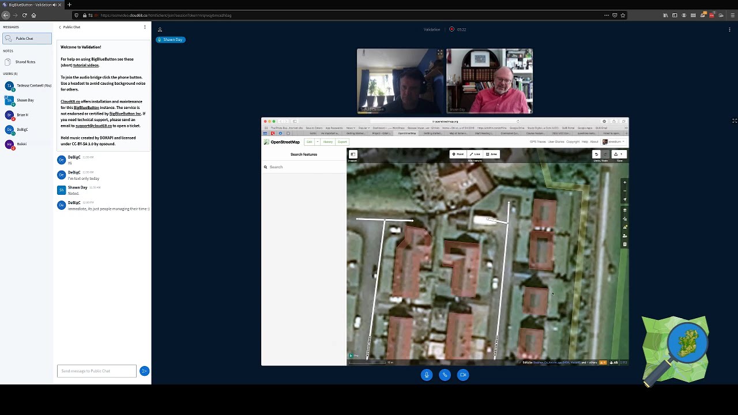Open BigBlueButton session options menu
This screenshot has height=415, width=738.
[x=729, y=29]
